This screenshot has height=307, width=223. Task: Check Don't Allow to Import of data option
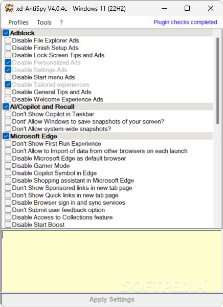[x=8, y=151]
